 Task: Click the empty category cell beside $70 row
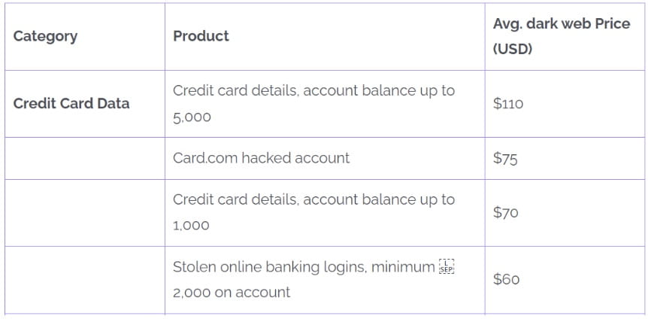point(84,212)
